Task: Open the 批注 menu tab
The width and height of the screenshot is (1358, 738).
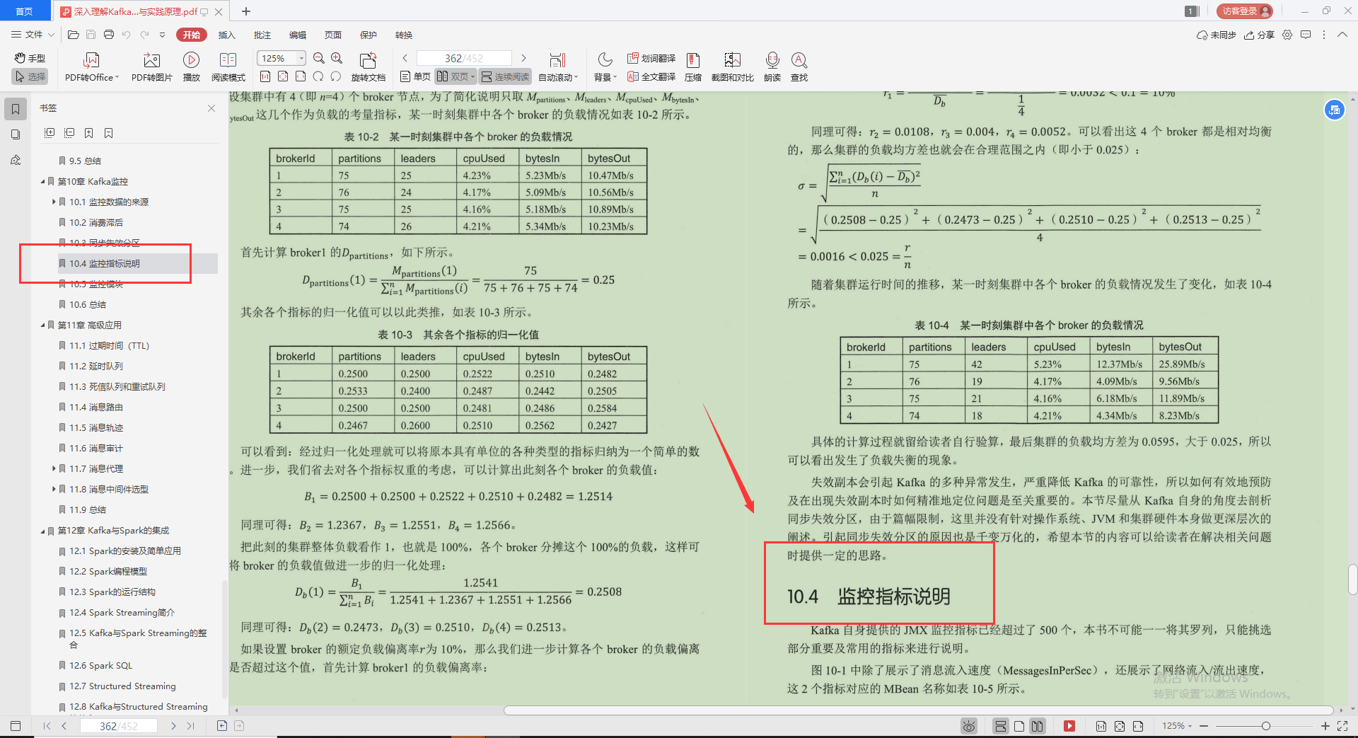Action: pyautogui.click(x=262, y=34)
